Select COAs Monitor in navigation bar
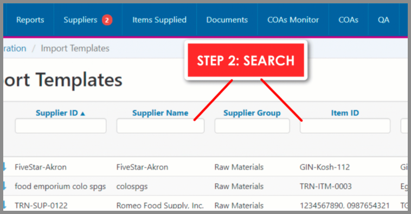The height and width of the screenshot is (214, 411). pos(293,20)
